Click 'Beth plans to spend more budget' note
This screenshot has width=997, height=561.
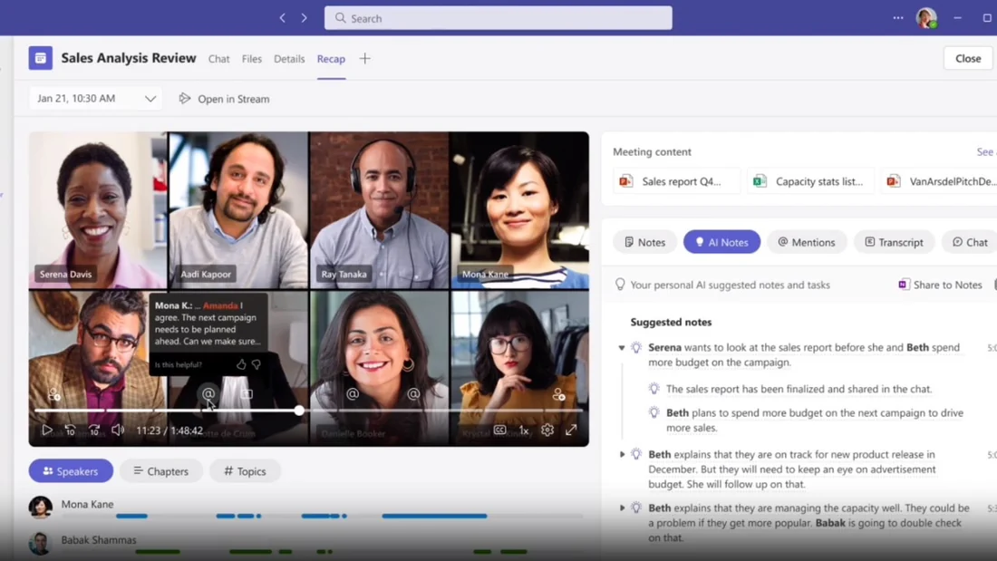click(x=815, y=420)
